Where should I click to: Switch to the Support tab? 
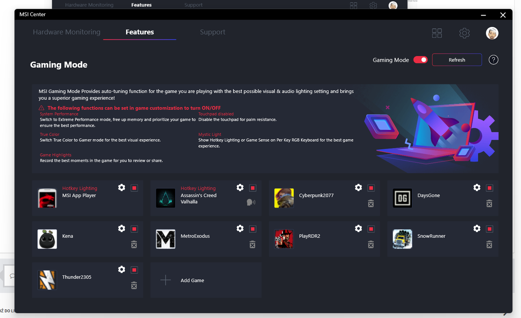point(212,32)
